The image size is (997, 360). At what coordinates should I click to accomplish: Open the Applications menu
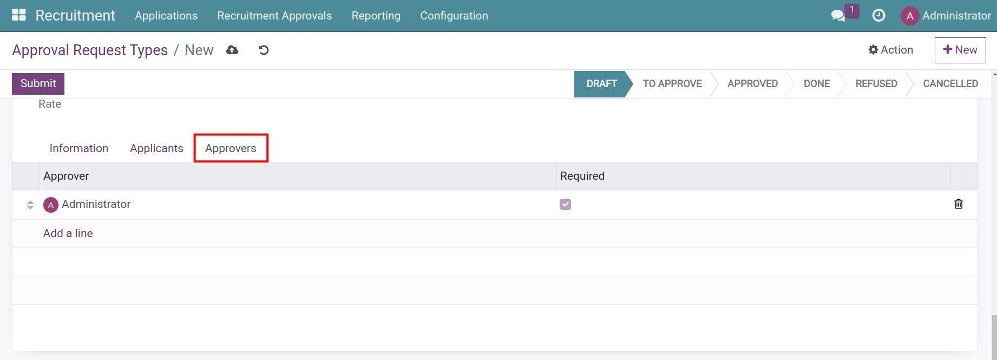pyautogui.click(x=166, y=16)
